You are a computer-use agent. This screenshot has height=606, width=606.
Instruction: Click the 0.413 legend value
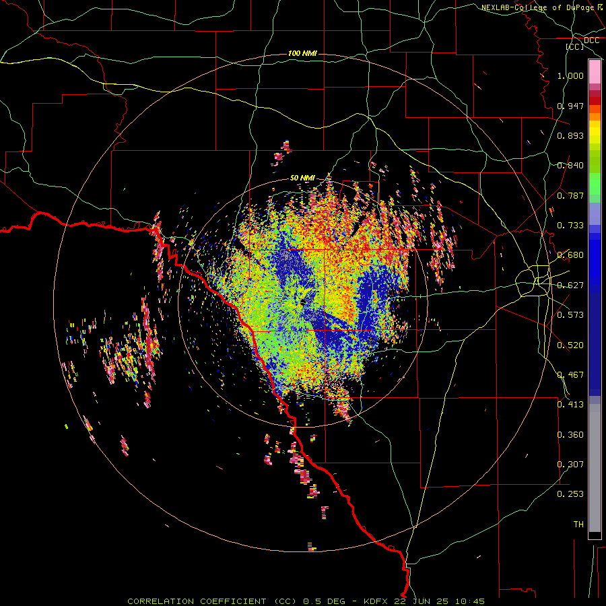coord(570,404)
